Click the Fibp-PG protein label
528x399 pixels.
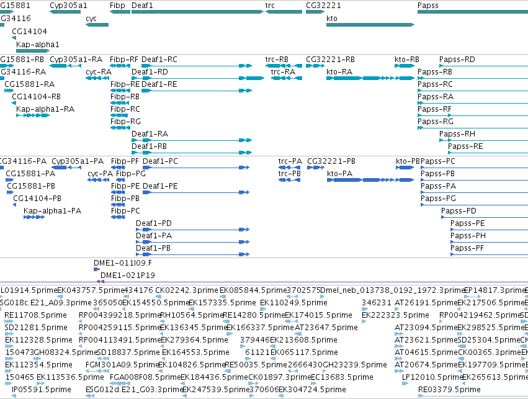coord(131,174)
